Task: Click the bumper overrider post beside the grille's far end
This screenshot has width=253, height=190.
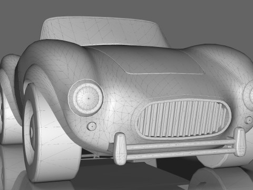Action: click(240, 141)
